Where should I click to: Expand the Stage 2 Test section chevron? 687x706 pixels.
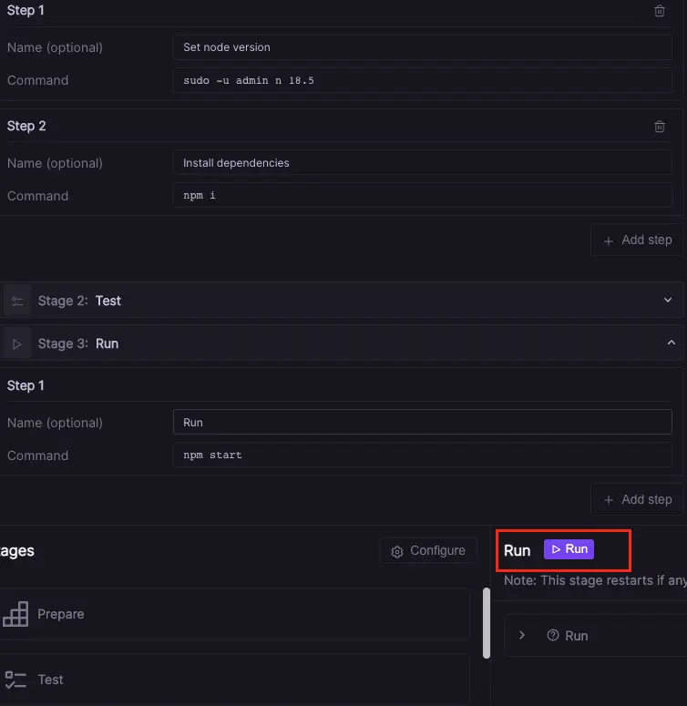coord(668,300)
